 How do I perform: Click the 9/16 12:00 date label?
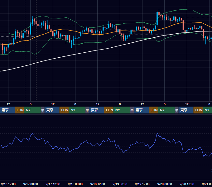click(8, 184)
